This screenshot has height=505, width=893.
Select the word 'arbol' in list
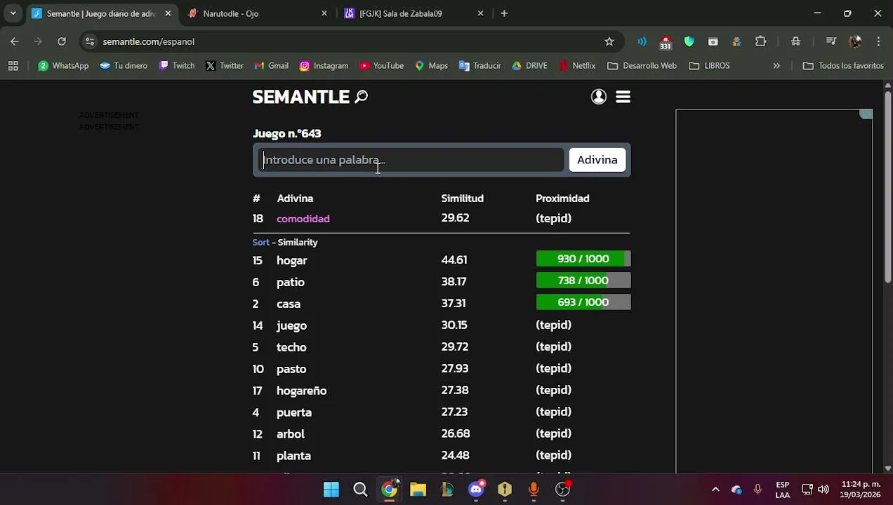click(x=290, y=434)
